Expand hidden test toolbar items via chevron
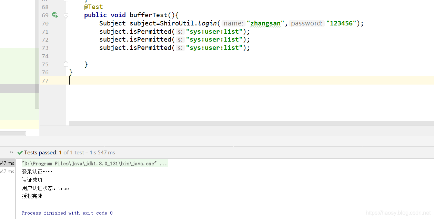The image size is (434, 219). tap(11, 152)
